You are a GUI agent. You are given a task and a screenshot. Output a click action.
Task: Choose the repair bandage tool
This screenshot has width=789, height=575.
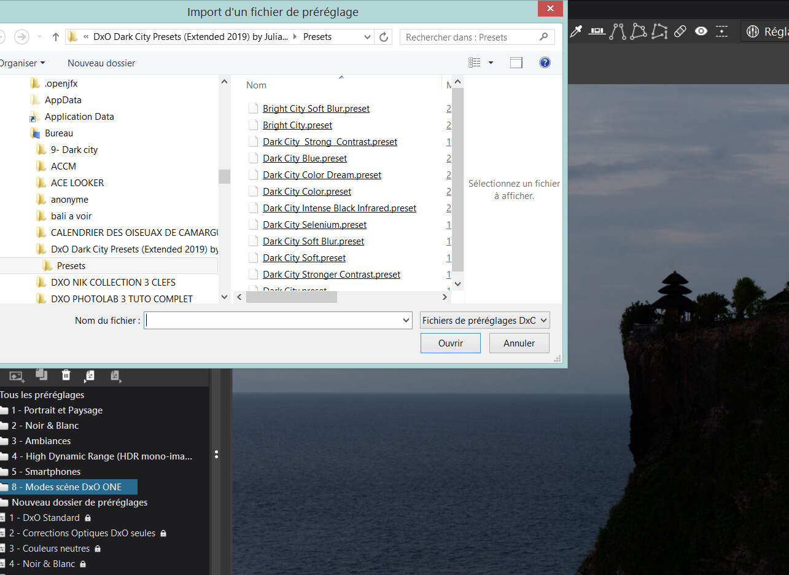tap(680, 31)
